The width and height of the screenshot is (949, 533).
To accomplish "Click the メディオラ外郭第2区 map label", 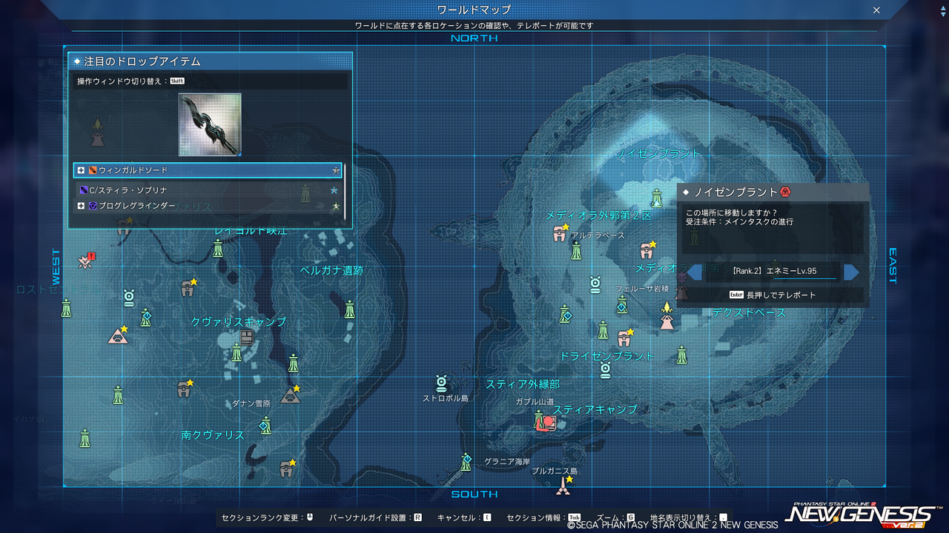I will point(598,215).
